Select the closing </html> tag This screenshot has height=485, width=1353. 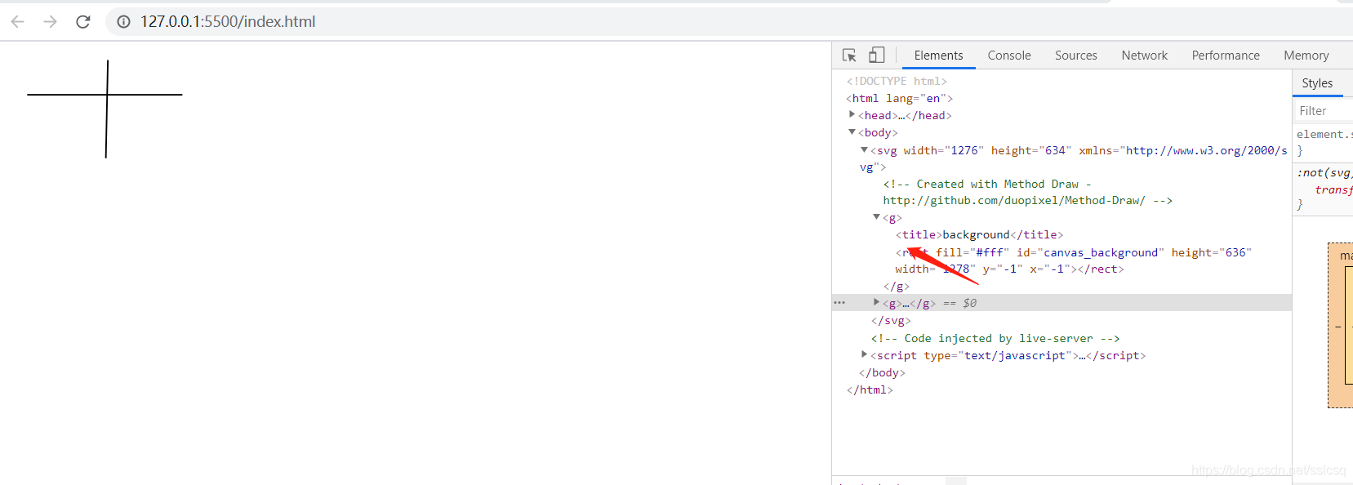(870, 389)
